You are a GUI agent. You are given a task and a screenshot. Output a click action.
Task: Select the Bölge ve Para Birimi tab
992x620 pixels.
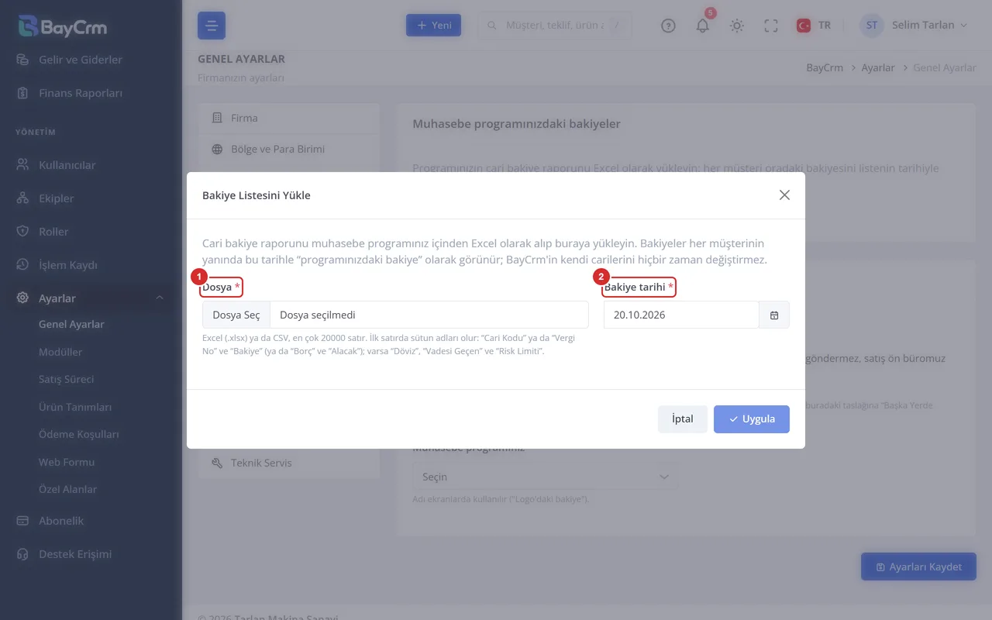pos(289,149)
